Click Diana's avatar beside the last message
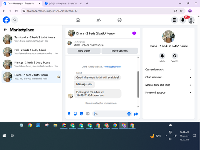The width and height of the screenshot is (200, 150). tap(70, 96)
